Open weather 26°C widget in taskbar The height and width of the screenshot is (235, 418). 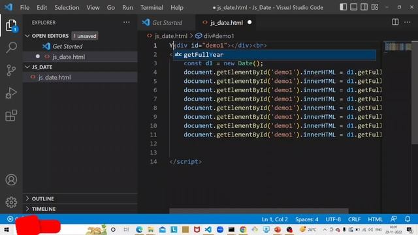(308, 229)
